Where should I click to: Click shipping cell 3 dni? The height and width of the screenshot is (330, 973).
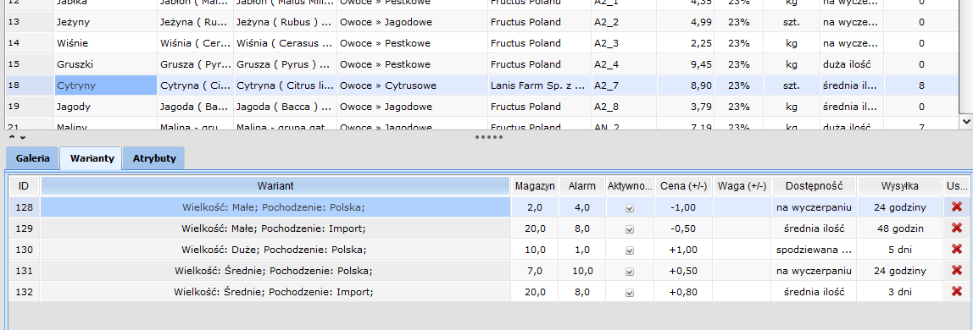[x=900, y=292]
